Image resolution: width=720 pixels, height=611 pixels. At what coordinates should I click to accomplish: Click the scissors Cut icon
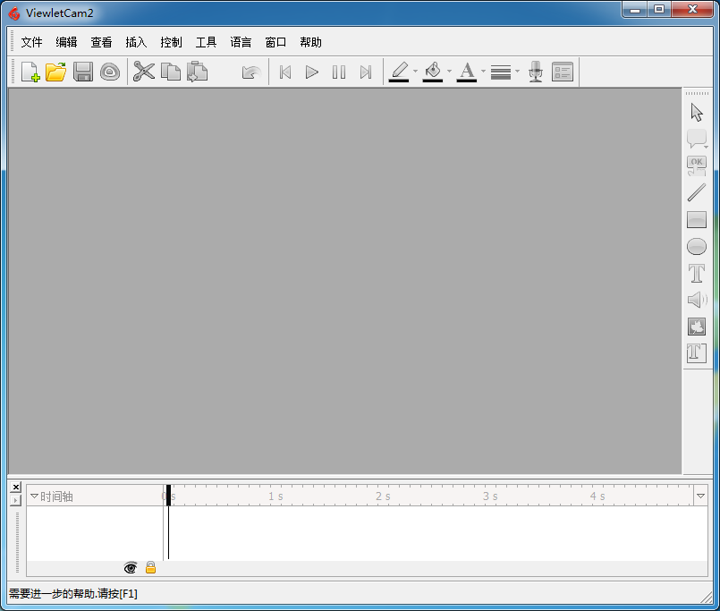point(143,72)
